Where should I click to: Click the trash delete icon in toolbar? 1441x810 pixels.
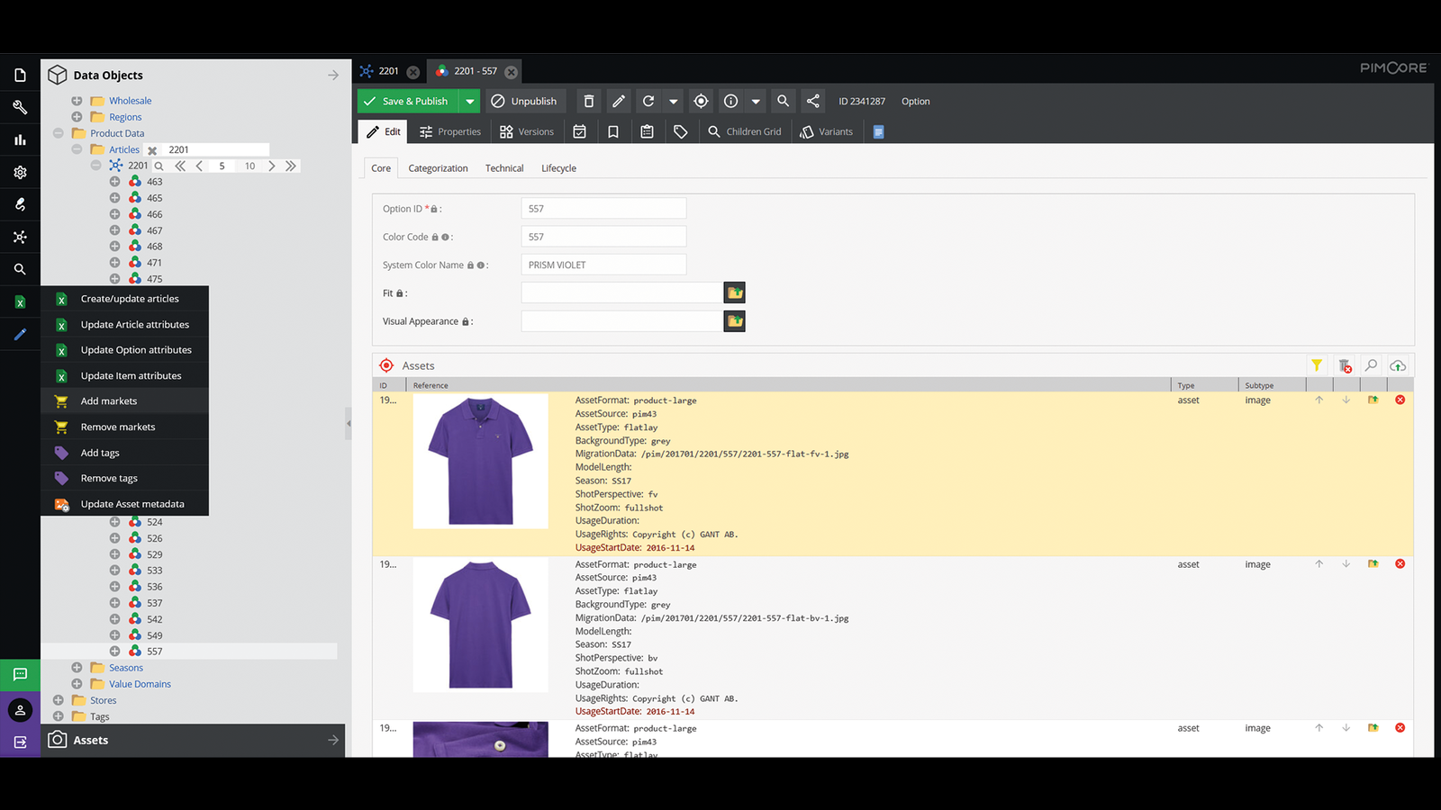pos(588,102)
